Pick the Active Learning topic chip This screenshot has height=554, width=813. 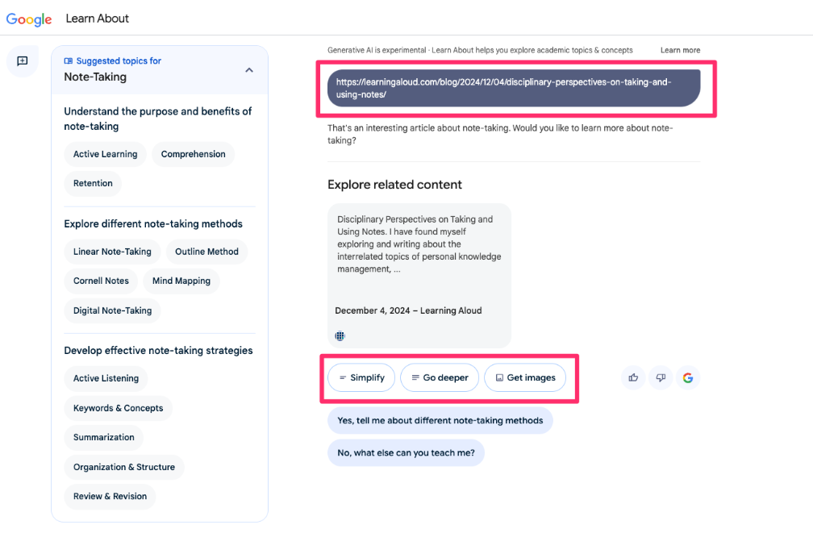pyautogui.click(x=105, y=155)
